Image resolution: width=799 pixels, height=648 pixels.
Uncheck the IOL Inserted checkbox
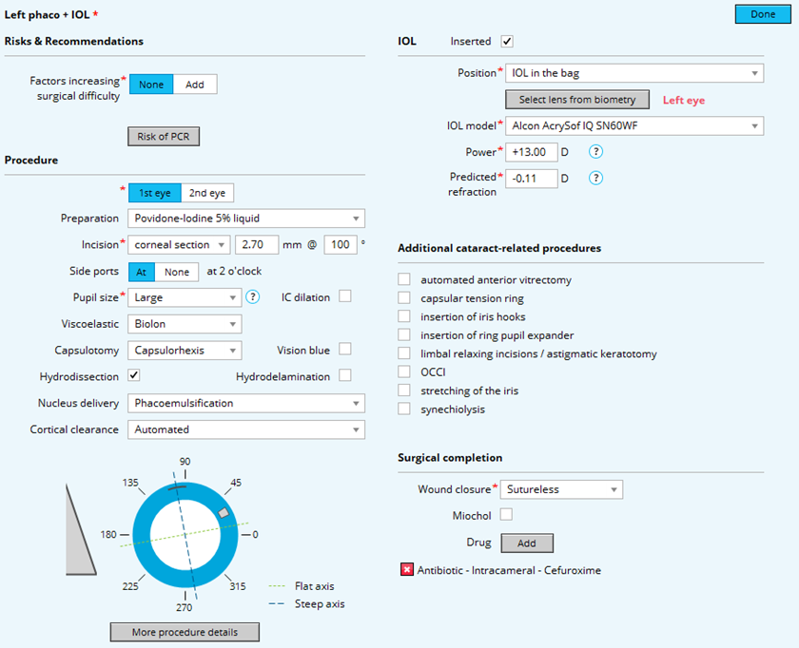click(x=508, y=41)
